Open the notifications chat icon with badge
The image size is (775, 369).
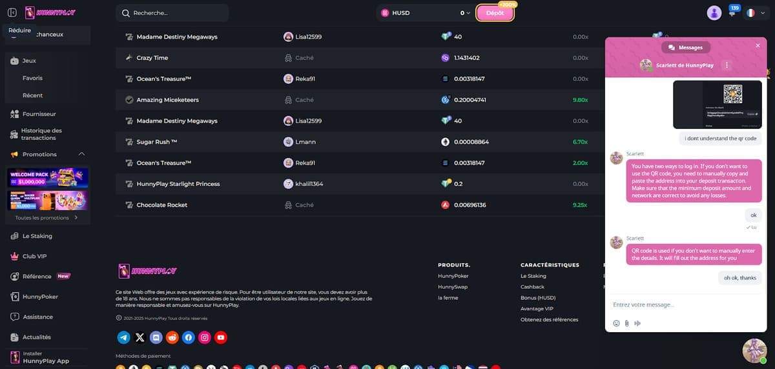(x=732, y=13)
